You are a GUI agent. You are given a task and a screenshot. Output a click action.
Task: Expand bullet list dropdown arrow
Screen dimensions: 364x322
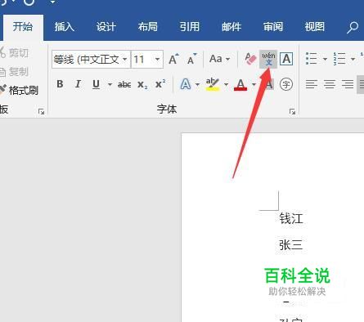325,59
